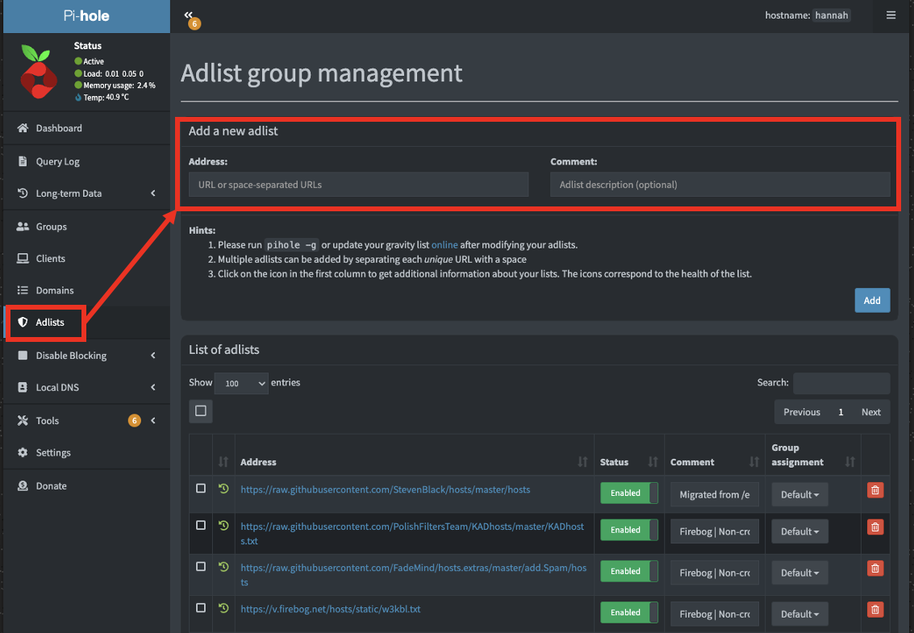Click the status icon for KADhosts adlist
The image size is (914, 633).
tap(223, 526)
